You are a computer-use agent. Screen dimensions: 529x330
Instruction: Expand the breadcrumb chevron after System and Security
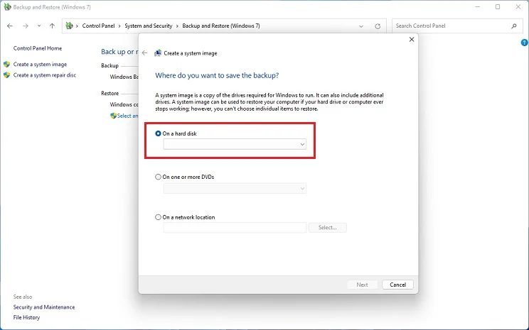177,26
